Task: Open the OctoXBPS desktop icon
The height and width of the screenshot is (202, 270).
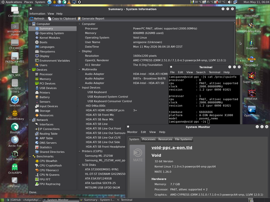Action: [x=15, y=169]
